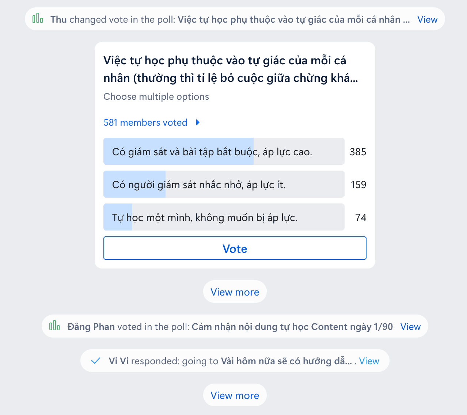Open poll "Cảm nhận nội dung tự học Content"

[292, 327]
